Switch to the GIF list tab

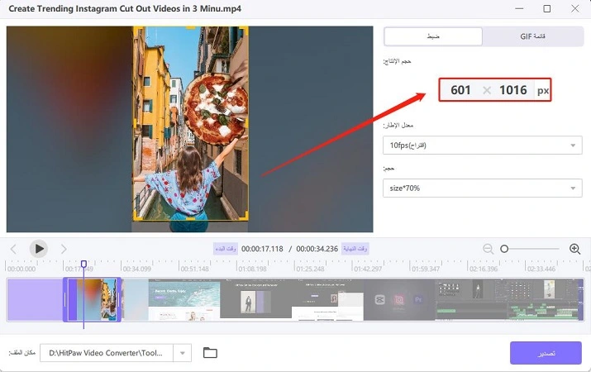[533, 36]
